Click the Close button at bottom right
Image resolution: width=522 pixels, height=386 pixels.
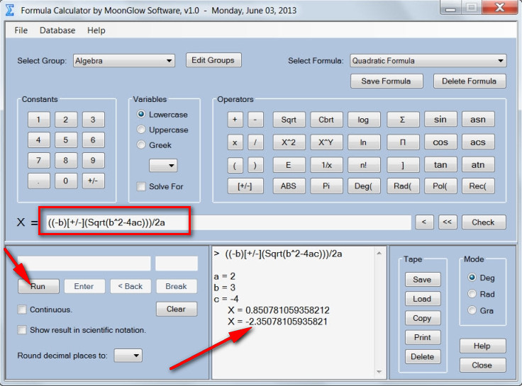(483, 365)
